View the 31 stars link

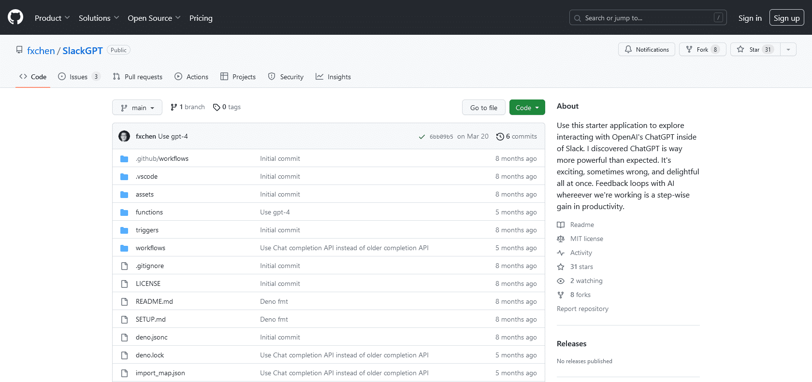(x=575, y=267)
